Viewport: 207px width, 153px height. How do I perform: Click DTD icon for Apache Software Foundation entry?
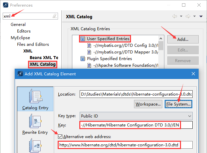pos(89,65)
